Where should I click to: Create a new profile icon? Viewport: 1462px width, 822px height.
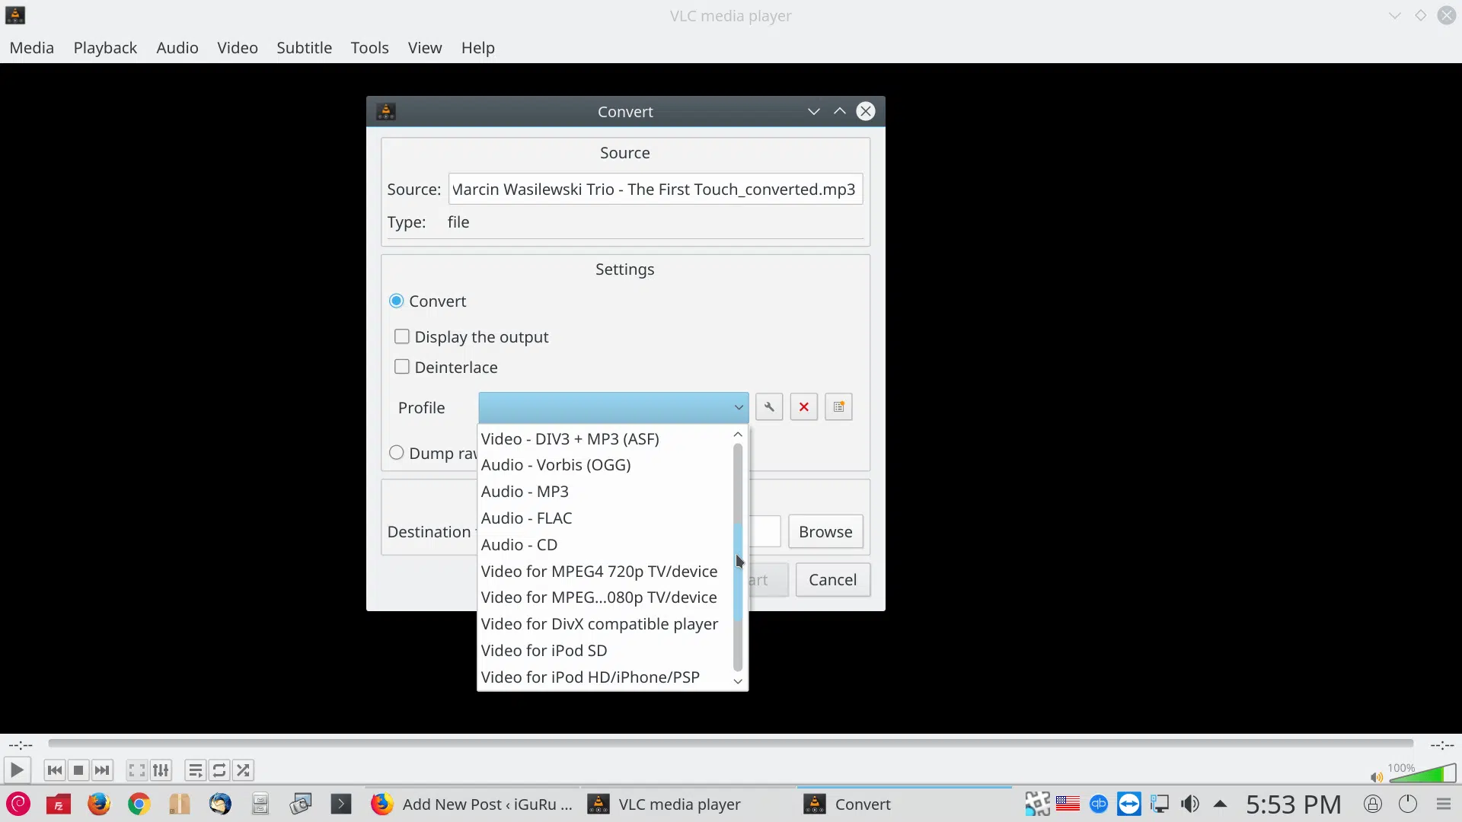click(x=838, y=407)
